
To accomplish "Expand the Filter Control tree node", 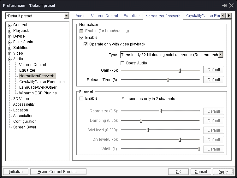I will [x=9, y=42].
